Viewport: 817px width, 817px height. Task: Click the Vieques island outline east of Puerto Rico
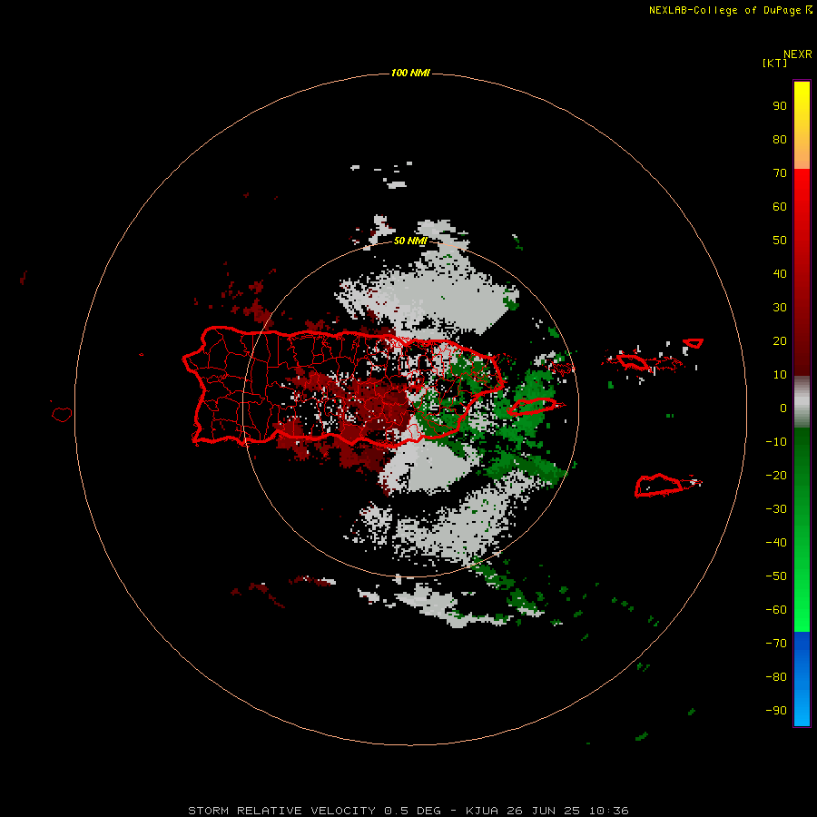[532, 406]
